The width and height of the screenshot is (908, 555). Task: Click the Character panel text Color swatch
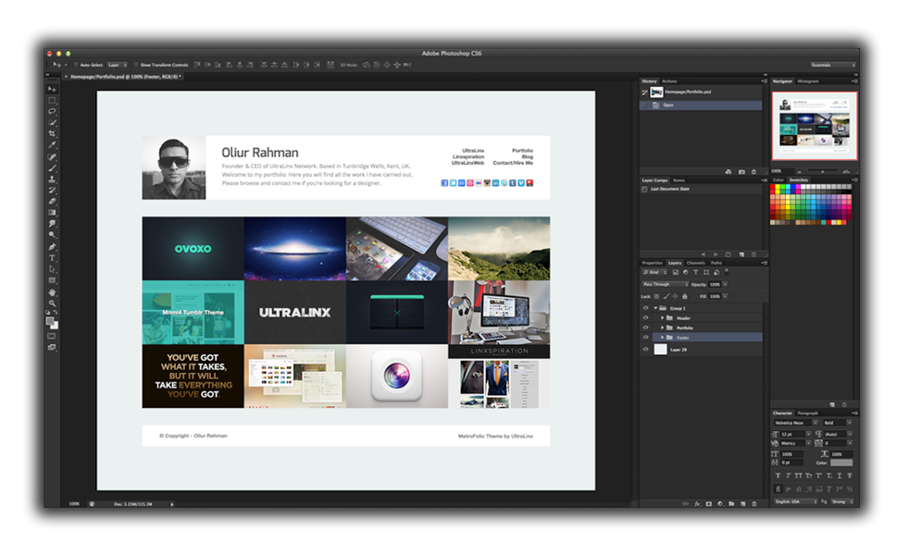click(x=841, y=462)
